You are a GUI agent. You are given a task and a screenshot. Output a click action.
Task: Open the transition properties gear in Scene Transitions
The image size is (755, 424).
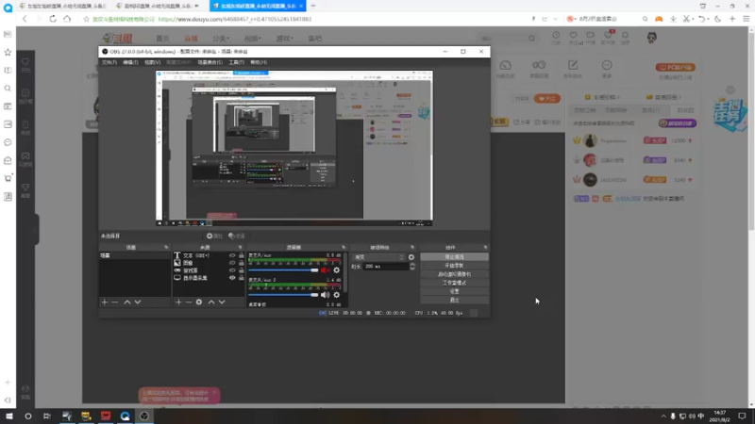point(411,257)
